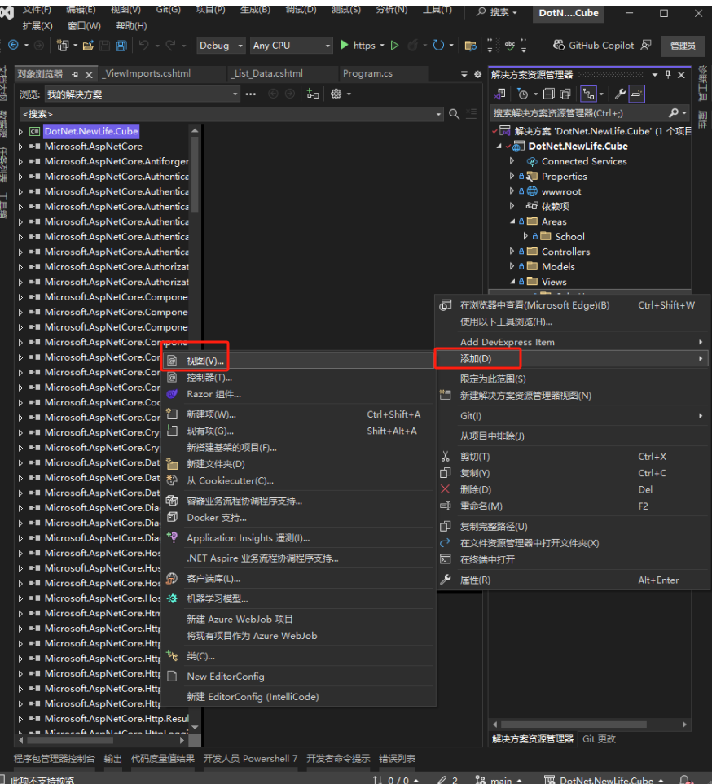
Task: Switch to the Git 更改 tab
Action: pos(599,738)
